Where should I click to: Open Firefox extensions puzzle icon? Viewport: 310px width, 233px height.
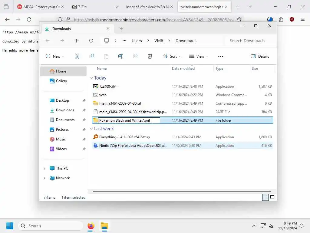click(x=281, y=19)
